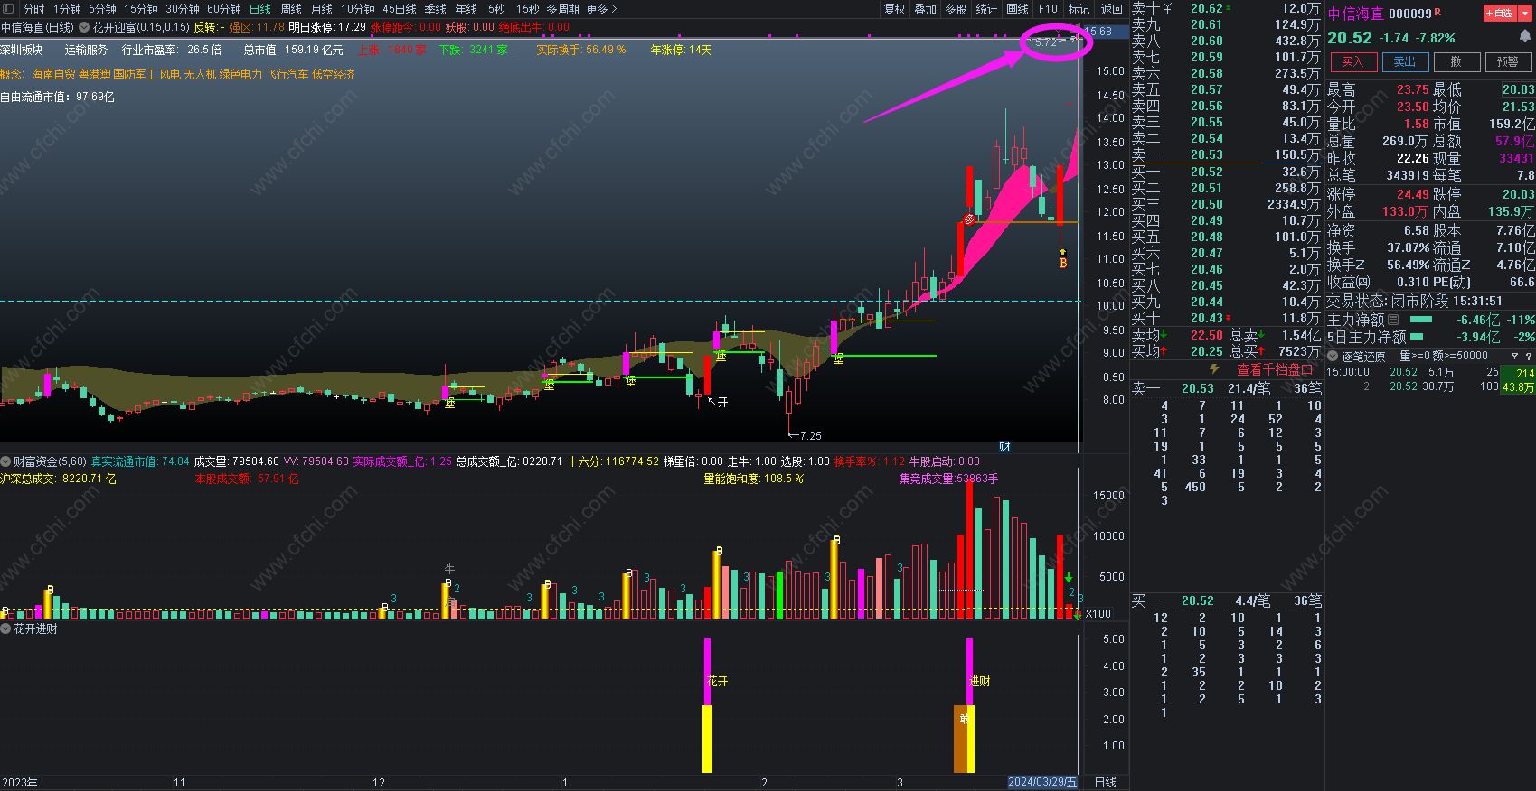The width and height of the screenshot is (1536, 791).
Task: Click the 2024/03/29 date label on timeline
Action: pos(1042,782)
